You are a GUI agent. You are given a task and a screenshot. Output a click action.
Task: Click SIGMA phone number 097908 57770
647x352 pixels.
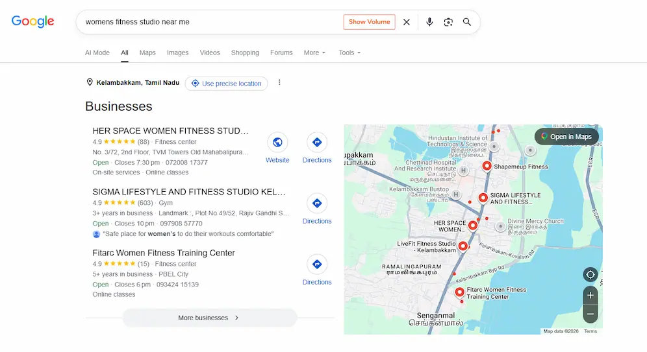(x=181, y=224)
